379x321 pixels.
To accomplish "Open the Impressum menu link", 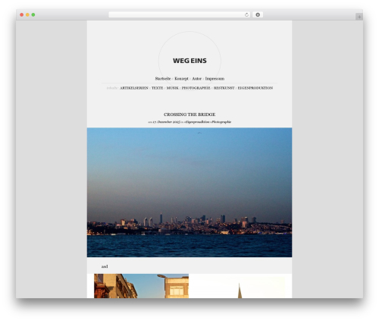I will click(215, 79).
